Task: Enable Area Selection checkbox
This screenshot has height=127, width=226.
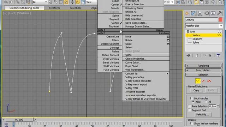Action: (x=189, y=106)
